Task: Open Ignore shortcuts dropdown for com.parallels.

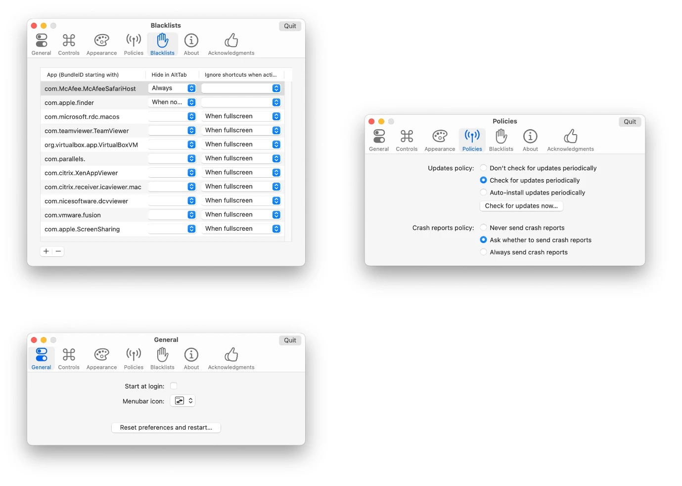Action: point(241,158)
